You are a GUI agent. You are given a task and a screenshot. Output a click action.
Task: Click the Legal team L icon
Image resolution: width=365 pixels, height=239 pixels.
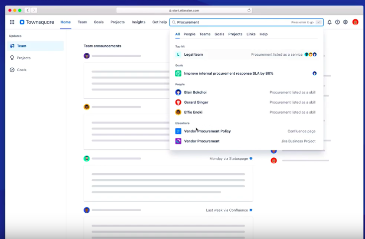click(x=178, y=54)
